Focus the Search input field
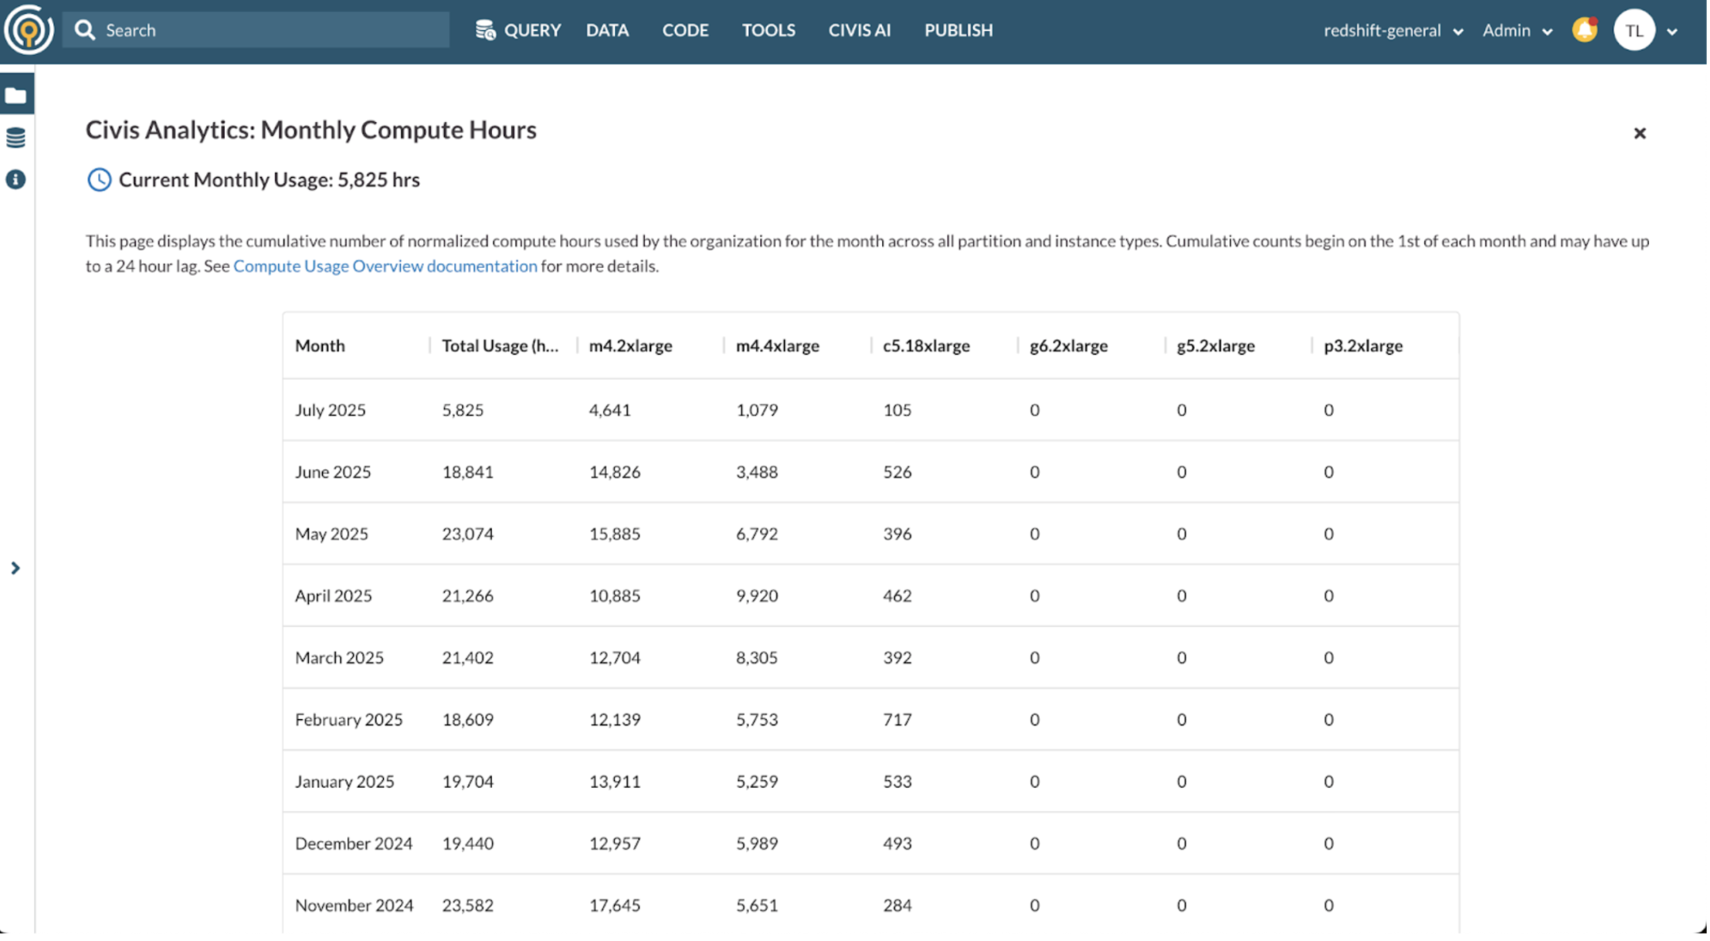1710x941 pixels. click(256, 30)
